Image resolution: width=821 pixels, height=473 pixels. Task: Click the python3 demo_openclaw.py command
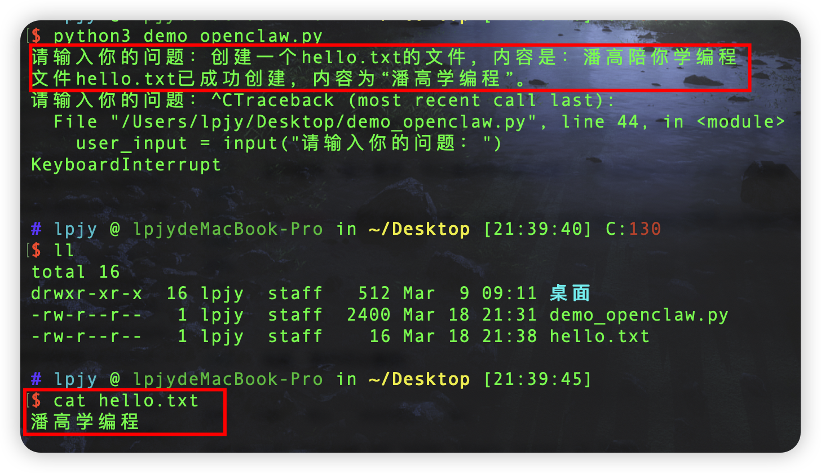(x=188, y=37)
